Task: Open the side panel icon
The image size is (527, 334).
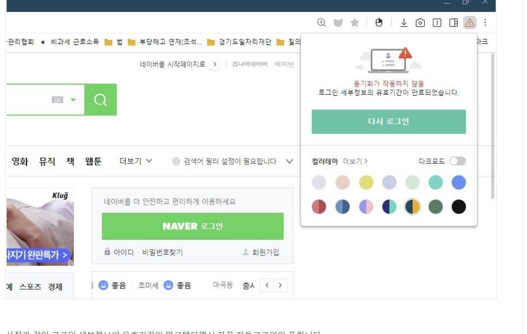Action: click(x=453, y=23)
